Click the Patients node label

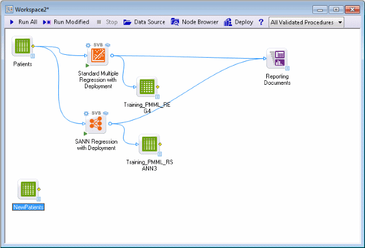(23, 64)
